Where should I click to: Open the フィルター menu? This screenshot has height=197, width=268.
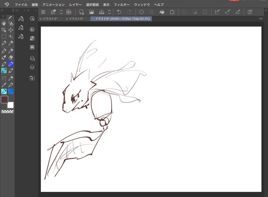(122, 5)
